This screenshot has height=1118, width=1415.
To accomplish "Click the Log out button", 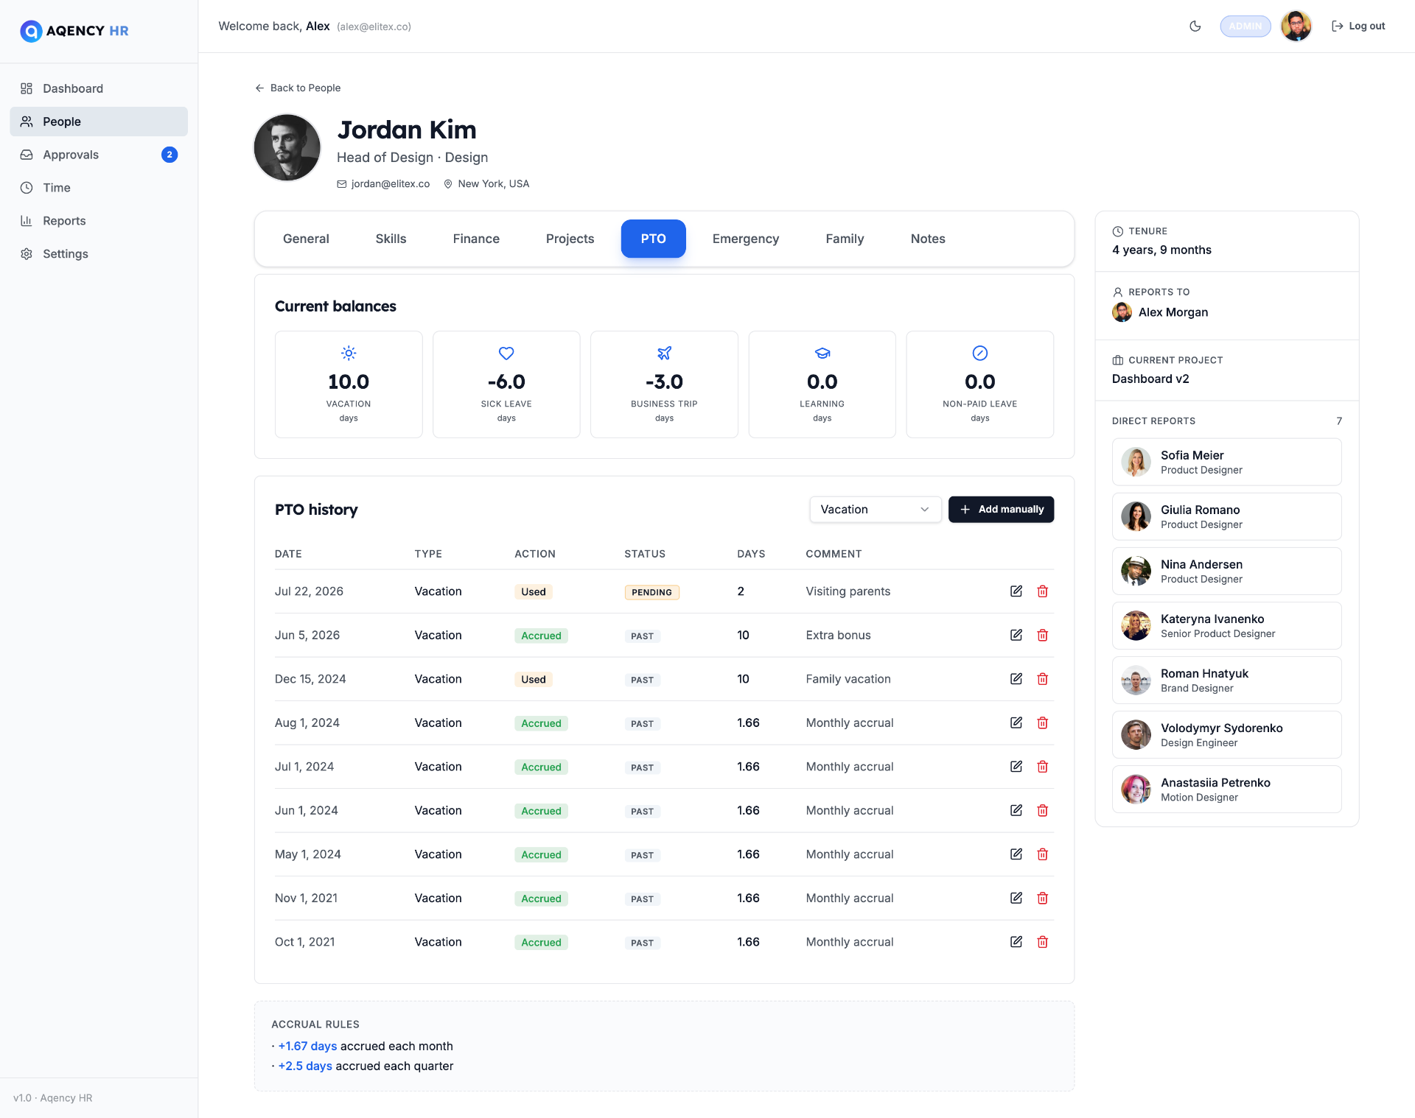I will pos(1358,27).
